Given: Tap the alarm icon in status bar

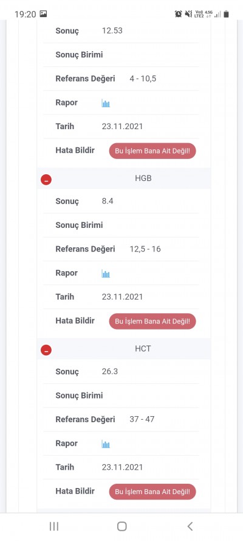Looking at the screenshot, I should click(178, 14).
